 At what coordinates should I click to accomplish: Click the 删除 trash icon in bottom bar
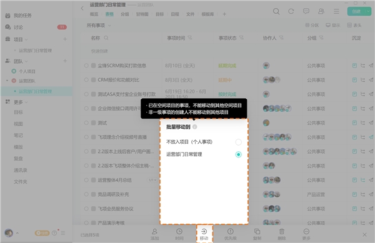coord(282,231)
